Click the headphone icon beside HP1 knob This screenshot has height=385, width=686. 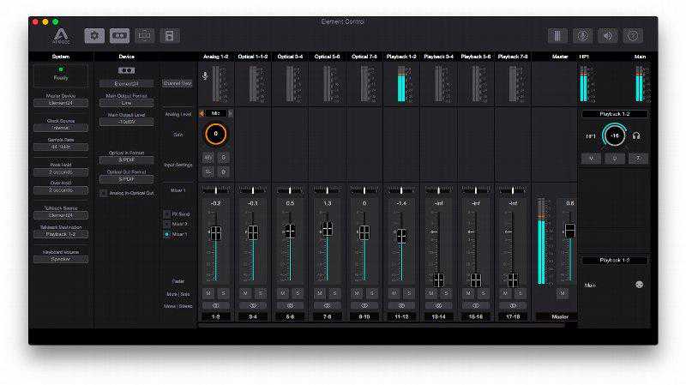636,135
